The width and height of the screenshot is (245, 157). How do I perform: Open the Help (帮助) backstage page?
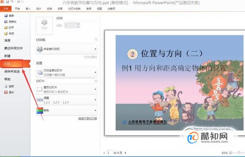click(x=7, y=79)
